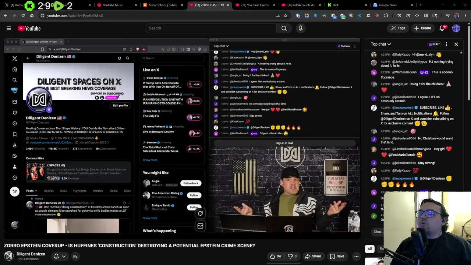Screen dimensions: 471x265
Task: Open the YouTube account avatar menu
Action: click(x=456, y=28)
